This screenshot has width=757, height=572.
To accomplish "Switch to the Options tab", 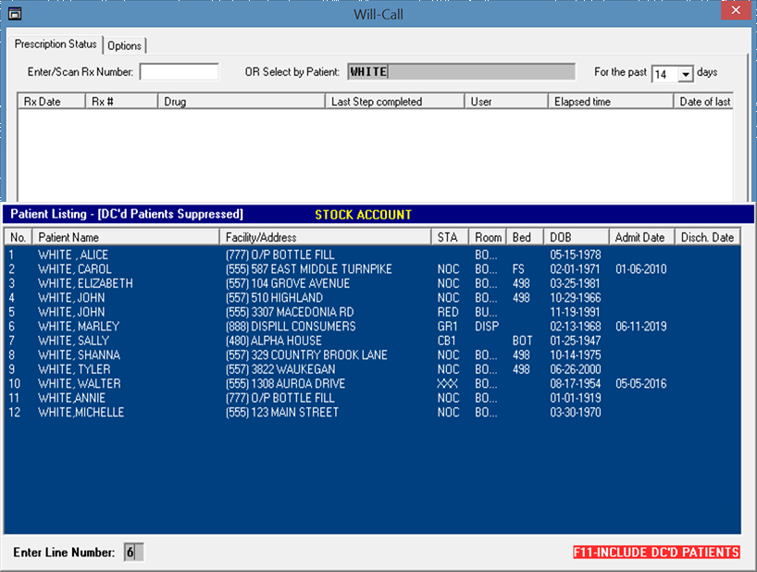I will coord(125,45).
